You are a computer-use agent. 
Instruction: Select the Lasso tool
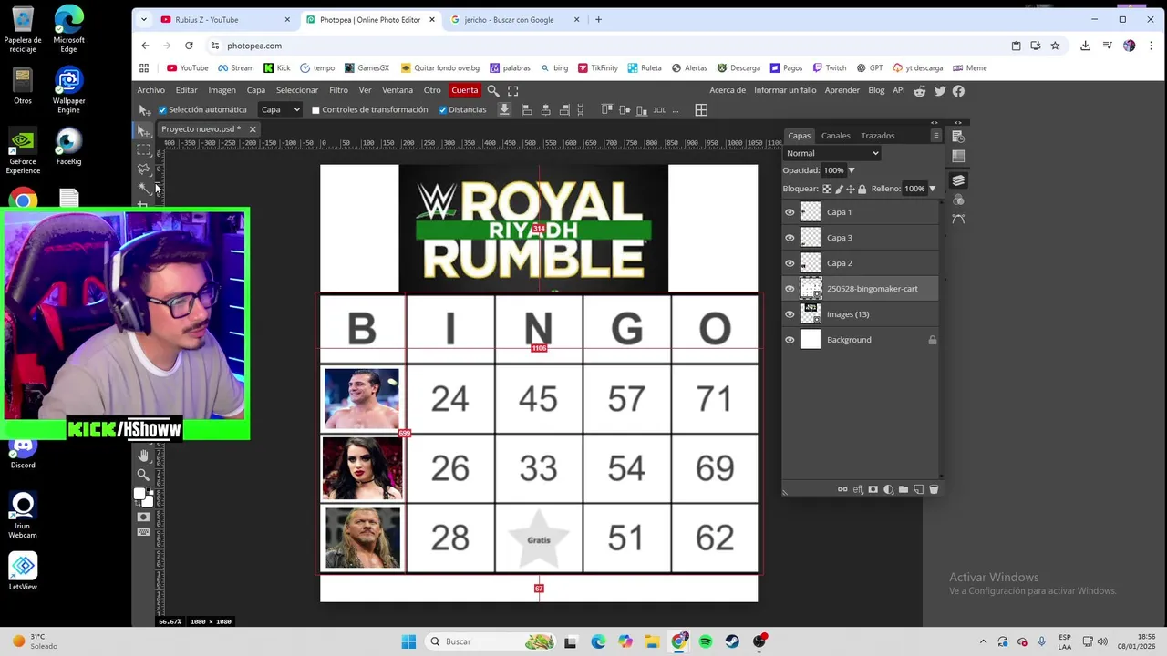click(x=144, y=169)
